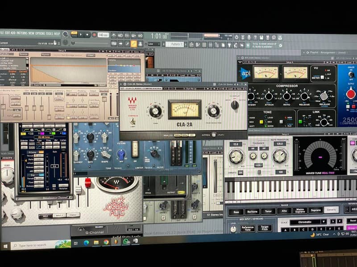357x267 pixels.
Task: Click the highlighted orange link controllers icon
Action: pos(133,44)
